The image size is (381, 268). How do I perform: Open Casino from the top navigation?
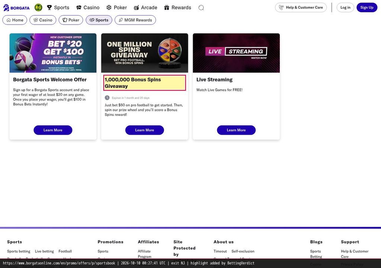(88, 7)
